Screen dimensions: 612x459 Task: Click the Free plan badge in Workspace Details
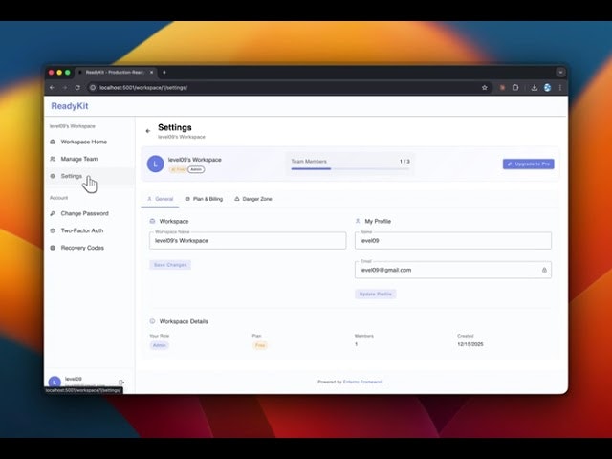pos(260,345)
